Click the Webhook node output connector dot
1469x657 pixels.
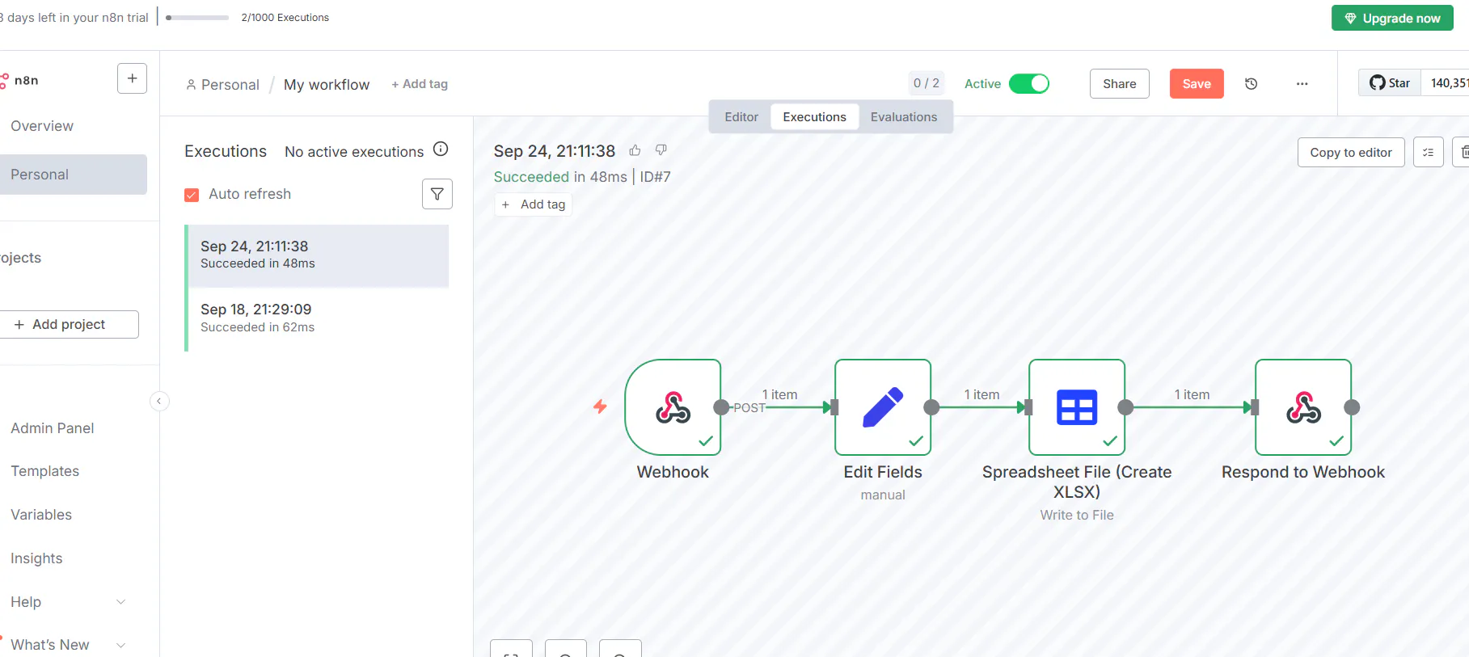point(721,407)
